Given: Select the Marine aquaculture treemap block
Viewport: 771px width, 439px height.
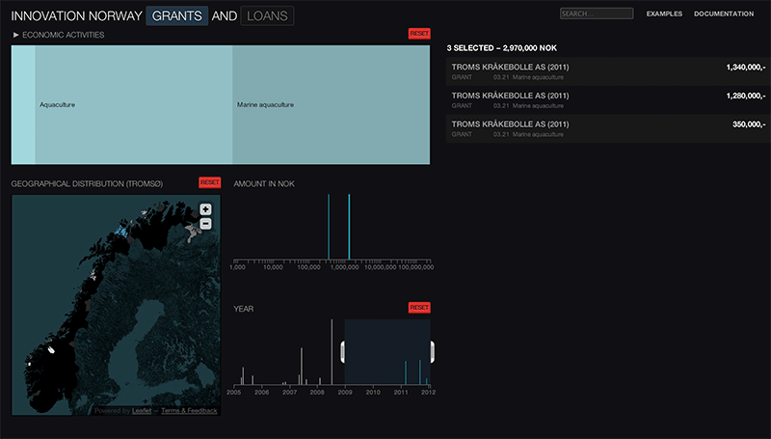Looking at the screenshot, I should 332,105.
